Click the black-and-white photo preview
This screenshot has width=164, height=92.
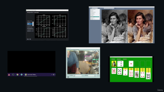click(x=115, y=26)
